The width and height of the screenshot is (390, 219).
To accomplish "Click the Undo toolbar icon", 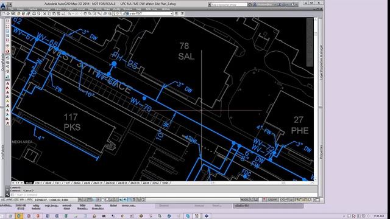I will point(70,13).
